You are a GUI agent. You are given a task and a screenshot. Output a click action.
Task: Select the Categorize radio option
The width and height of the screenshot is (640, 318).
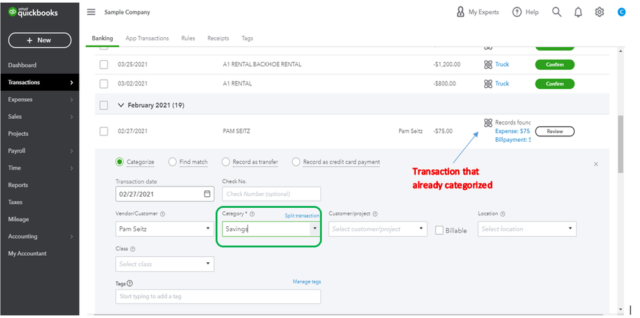click(x=120, y=162)
